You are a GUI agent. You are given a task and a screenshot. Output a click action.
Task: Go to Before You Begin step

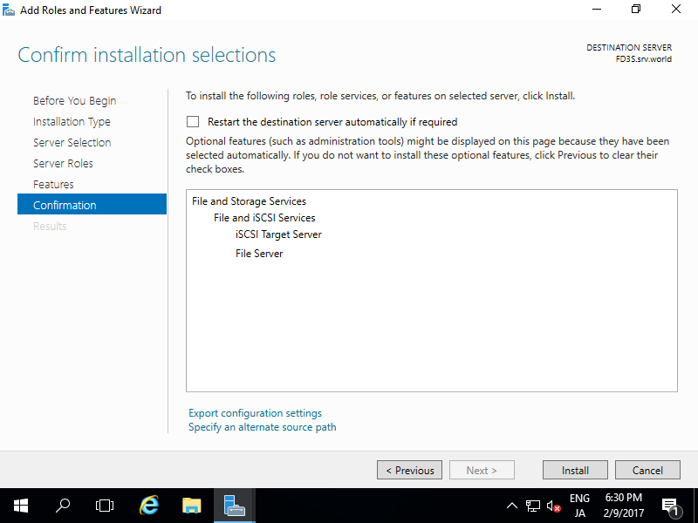[x=74, y=101]
